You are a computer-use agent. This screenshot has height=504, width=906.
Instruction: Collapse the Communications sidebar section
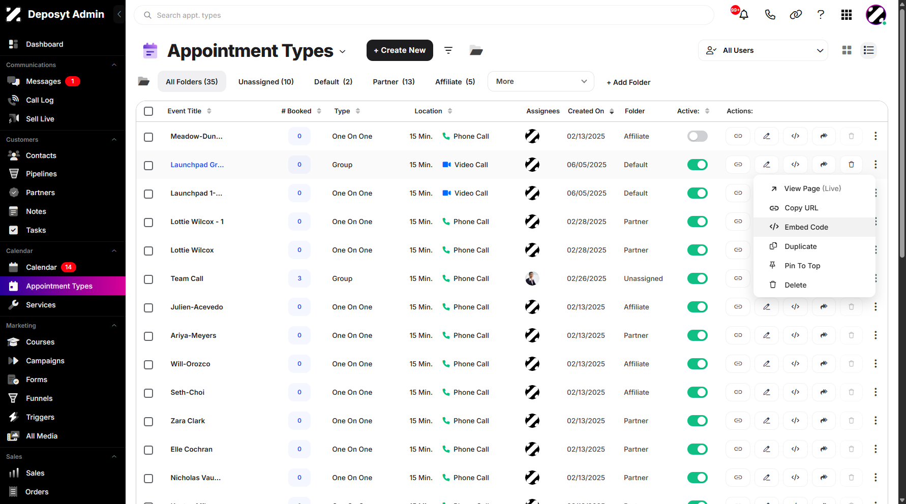pos(114,65)
